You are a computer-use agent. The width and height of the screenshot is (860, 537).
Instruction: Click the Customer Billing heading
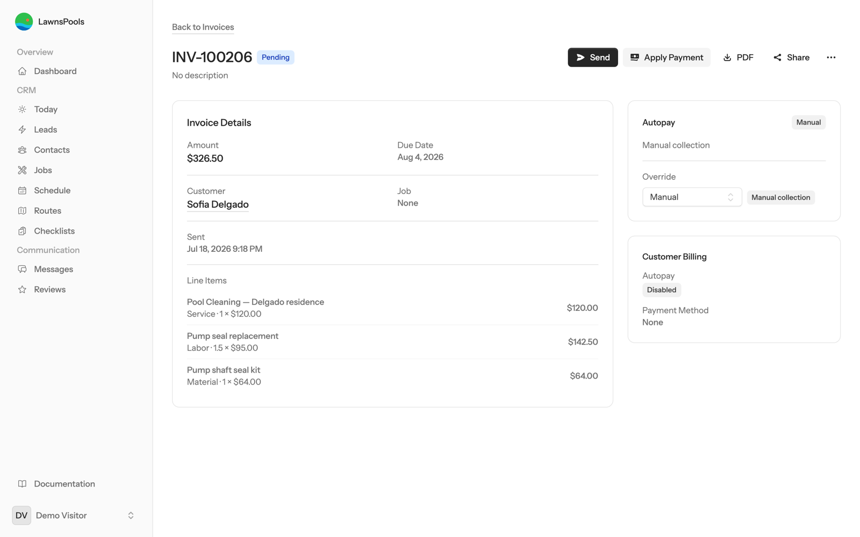click(x=674, y=257)
